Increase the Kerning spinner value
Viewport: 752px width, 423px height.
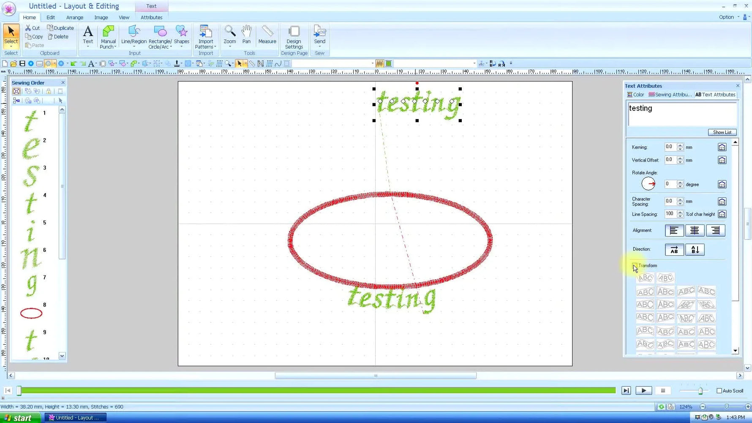pos(680,145)
